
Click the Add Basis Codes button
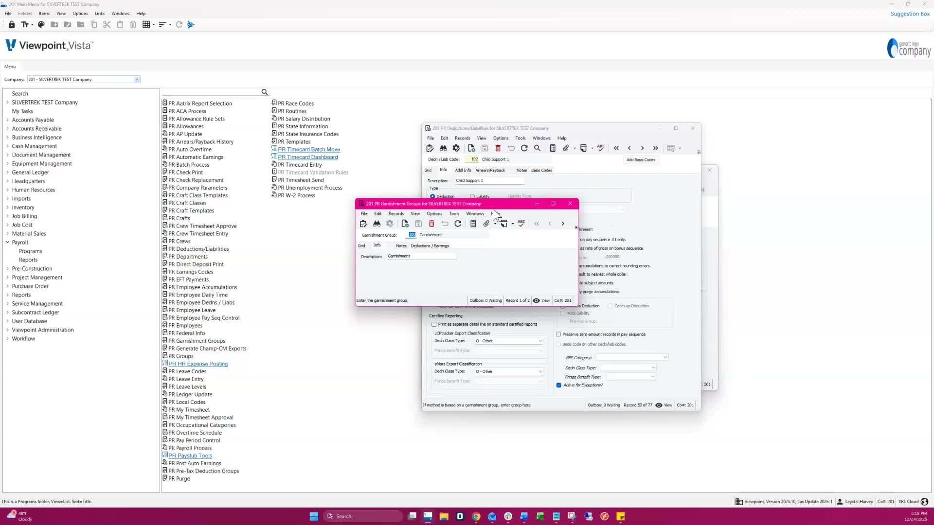click(641, 159)
